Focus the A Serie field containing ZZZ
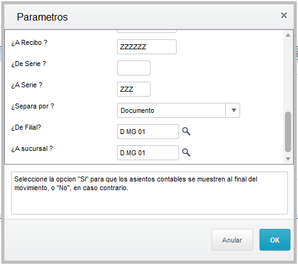The height and width of the screenshot is (265, 298). 134,89
